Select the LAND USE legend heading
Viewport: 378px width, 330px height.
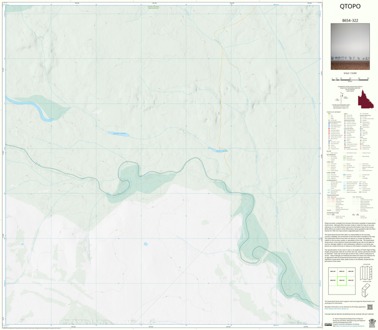coord(330,162)
